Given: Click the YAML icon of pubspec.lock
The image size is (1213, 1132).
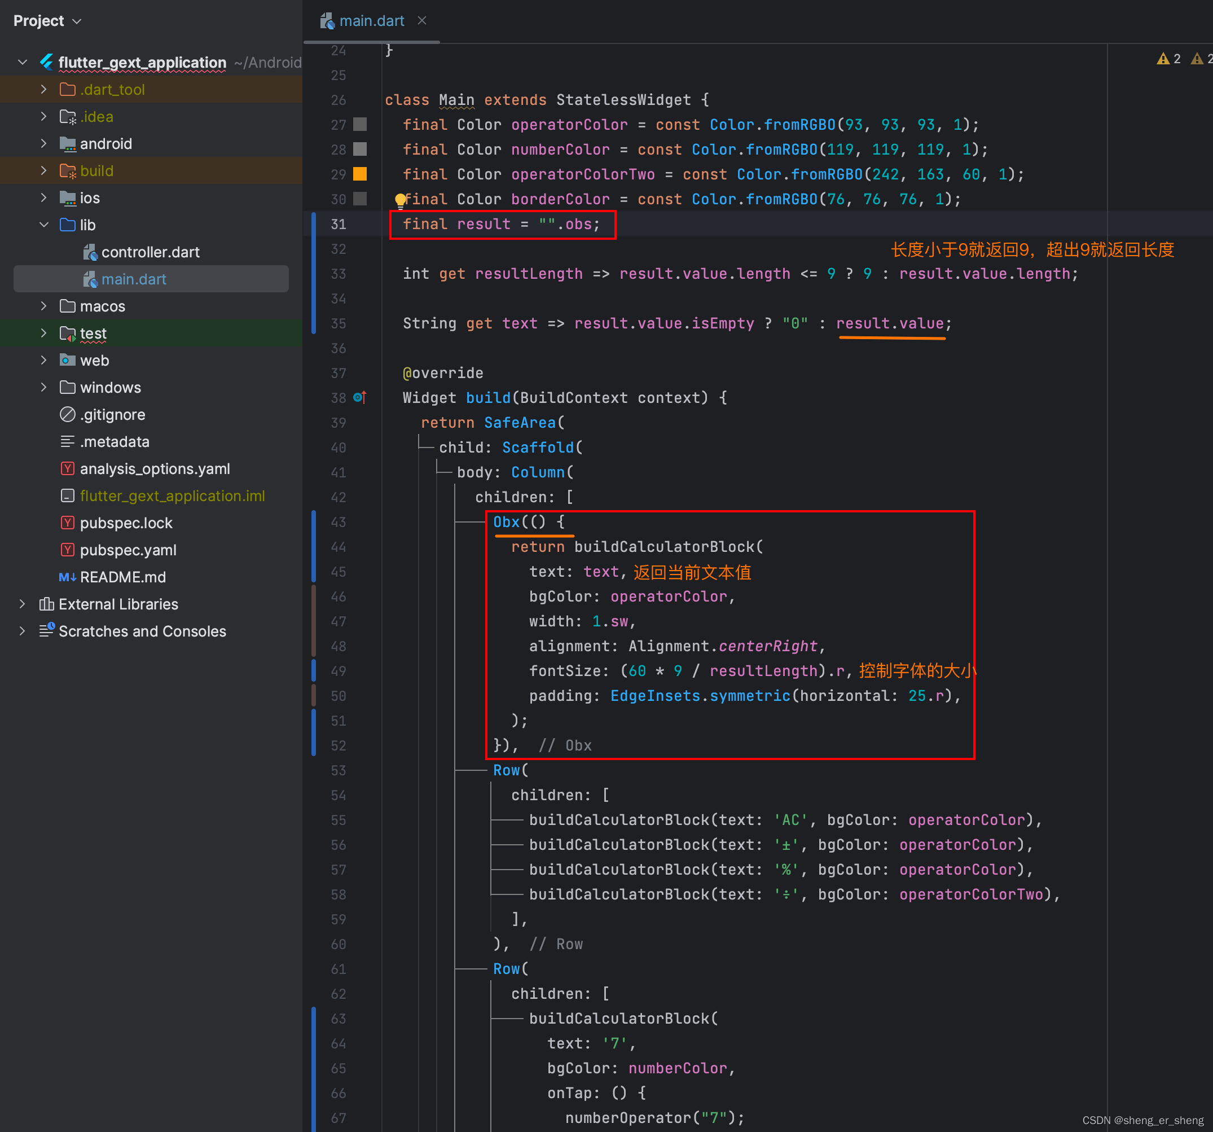Looking at the screenshot, I should 68,523.
